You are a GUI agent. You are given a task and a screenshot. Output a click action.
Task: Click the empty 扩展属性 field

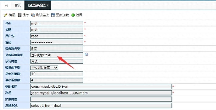[x=101, y=99]
